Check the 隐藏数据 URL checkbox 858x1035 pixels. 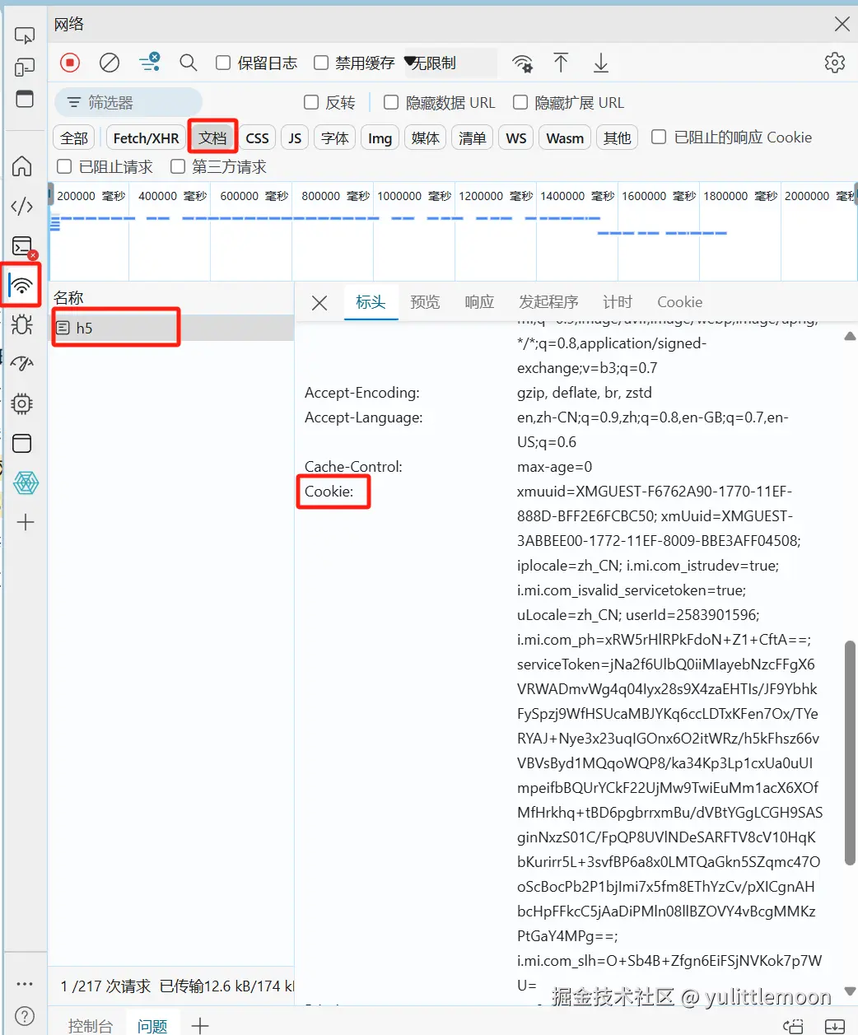point(391,102)
